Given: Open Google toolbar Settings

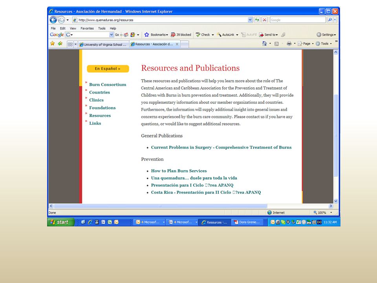Looking at the screenshot, I should [326, 35].
